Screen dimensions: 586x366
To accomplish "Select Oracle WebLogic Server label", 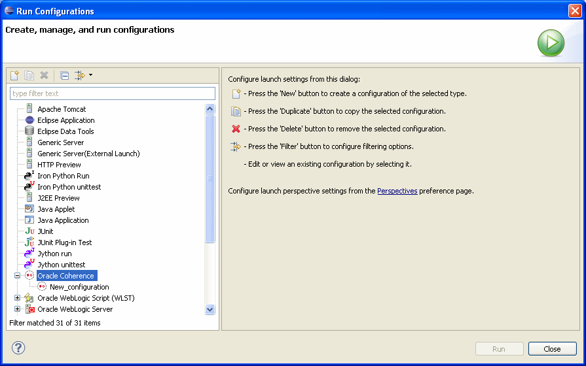I will click(x=75, y=309).
